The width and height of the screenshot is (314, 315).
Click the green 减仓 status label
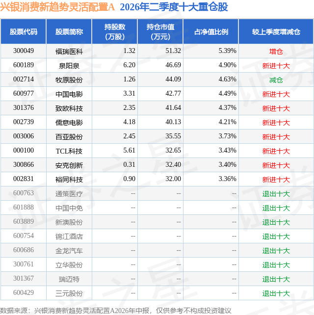[x=276, y=80]
